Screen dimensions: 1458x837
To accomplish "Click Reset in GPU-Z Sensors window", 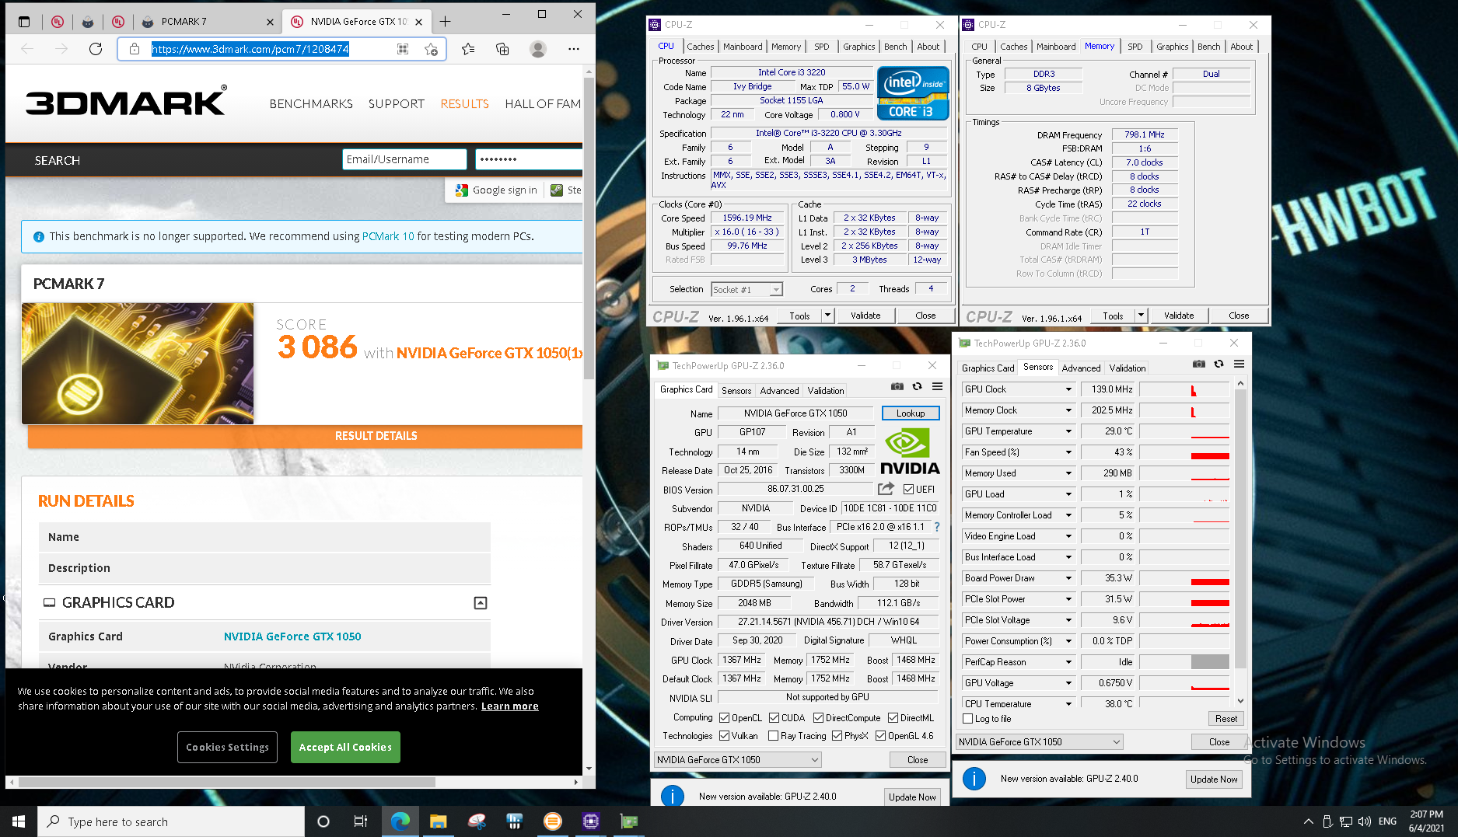I will [x=1226, y=719].
